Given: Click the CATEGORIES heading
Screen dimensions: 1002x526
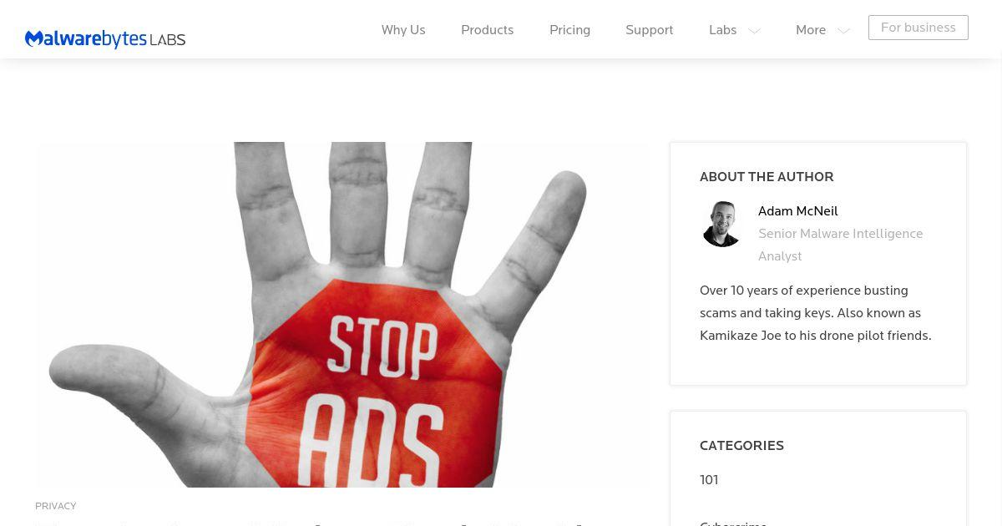Looking at the screenshot, I should point(741,446).
